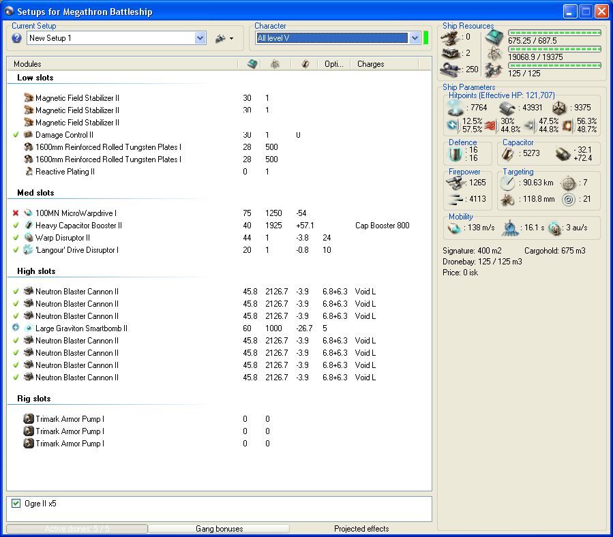Click the shield hitpoints icon 7764

pyautogui.click(x=455, y=108)
